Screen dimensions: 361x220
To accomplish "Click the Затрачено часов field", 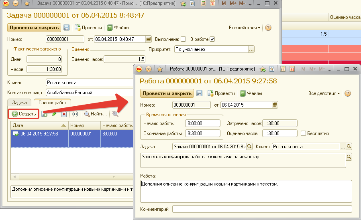I will (x=280, y=123).
